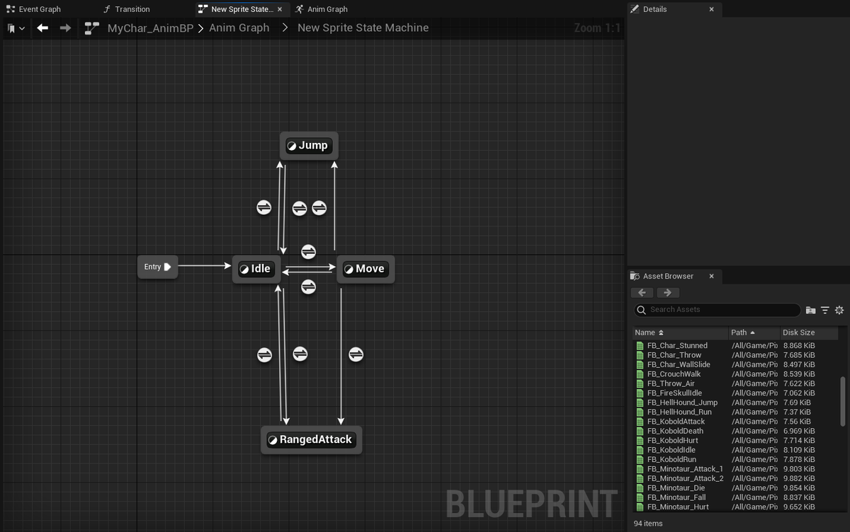Go back in Asset Browser history
850x532 pixels.
point(642,292)
